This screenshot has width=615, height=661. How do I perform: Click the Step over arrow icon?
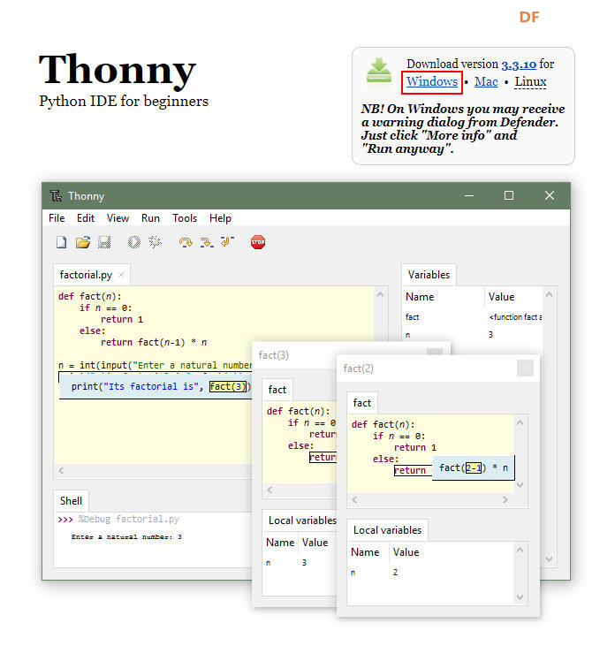click(x=186, y=242)
